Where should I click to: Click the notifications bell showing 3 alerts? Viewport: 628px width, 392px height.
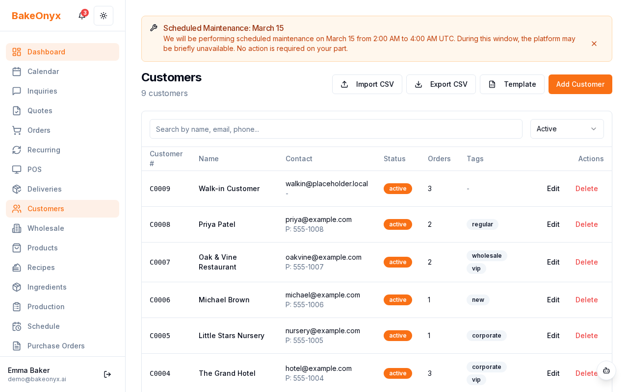pos(81,16)
